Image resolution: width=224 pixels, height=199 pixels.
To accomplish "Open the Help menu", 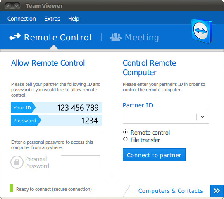I will pyautogui.click(x=74, y=19).
